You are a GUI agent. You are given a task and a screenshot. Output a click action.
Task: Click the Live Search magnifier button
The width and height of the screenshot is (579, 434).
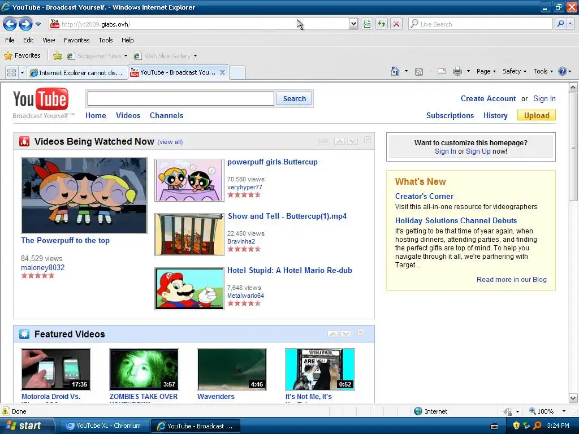point(560,24)
